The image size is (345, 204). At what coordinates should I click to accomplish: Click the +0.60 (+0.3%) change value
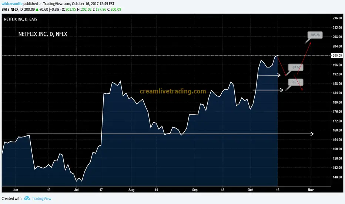(50, 10)
